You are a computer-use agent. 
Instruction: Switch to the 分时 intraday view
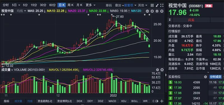[6, 5]
